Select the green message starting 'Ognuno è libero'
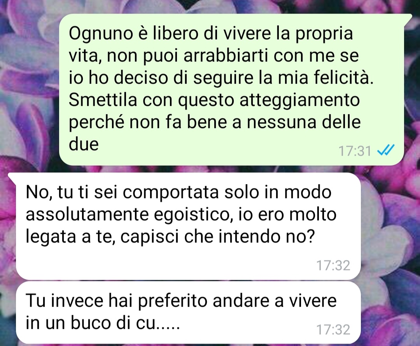This screenshot has height=346, width=420. coord(231,89)
